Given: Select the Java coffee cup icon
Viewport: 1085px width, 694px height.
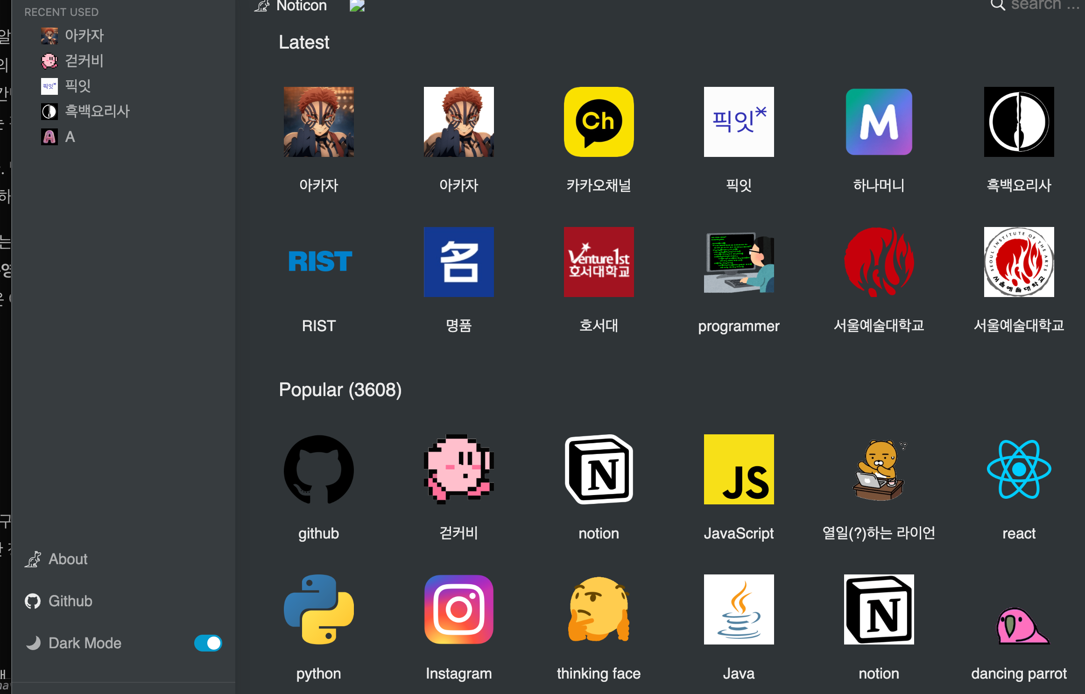Looking at the screenshot, I should (x=739, y=609).
